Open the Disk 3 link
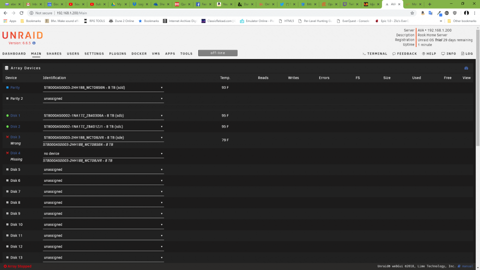Screen dimensions: 480x270 click(15, 137)
